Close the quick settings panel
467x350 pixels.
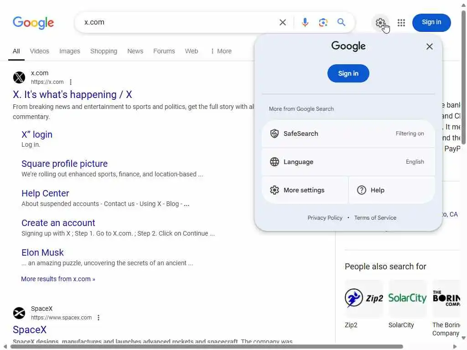click(429, 46)
